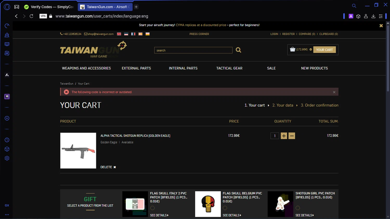Image resolution: width=390 pixels, height=219 pixels.
Task: Open New Products menu
Action: point(314,68)
